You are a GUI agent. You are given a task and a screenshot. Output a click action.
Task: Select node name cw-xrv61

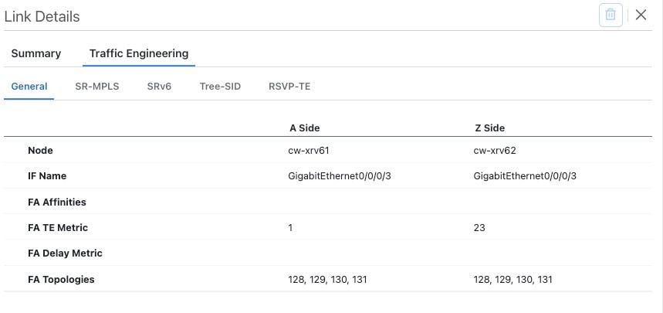309,151
